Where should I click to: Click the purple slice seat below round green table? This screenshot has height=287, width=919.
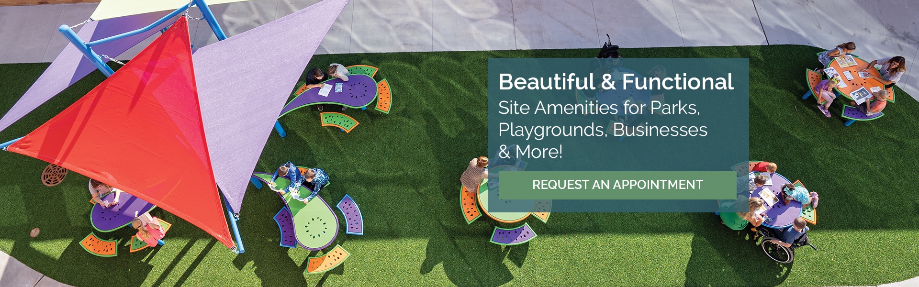513,235
